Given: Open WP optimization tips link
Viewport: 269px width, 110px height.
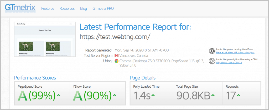Looking at the screenshot, I should (235, 52).
